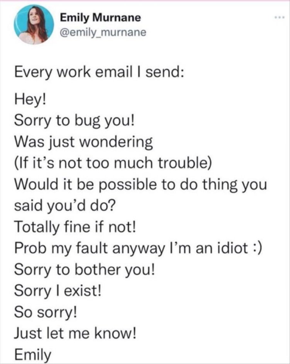Screen dimensions: 290x364
Task: Click the '(If it's not too much trouble)' line
Action: 113,163
